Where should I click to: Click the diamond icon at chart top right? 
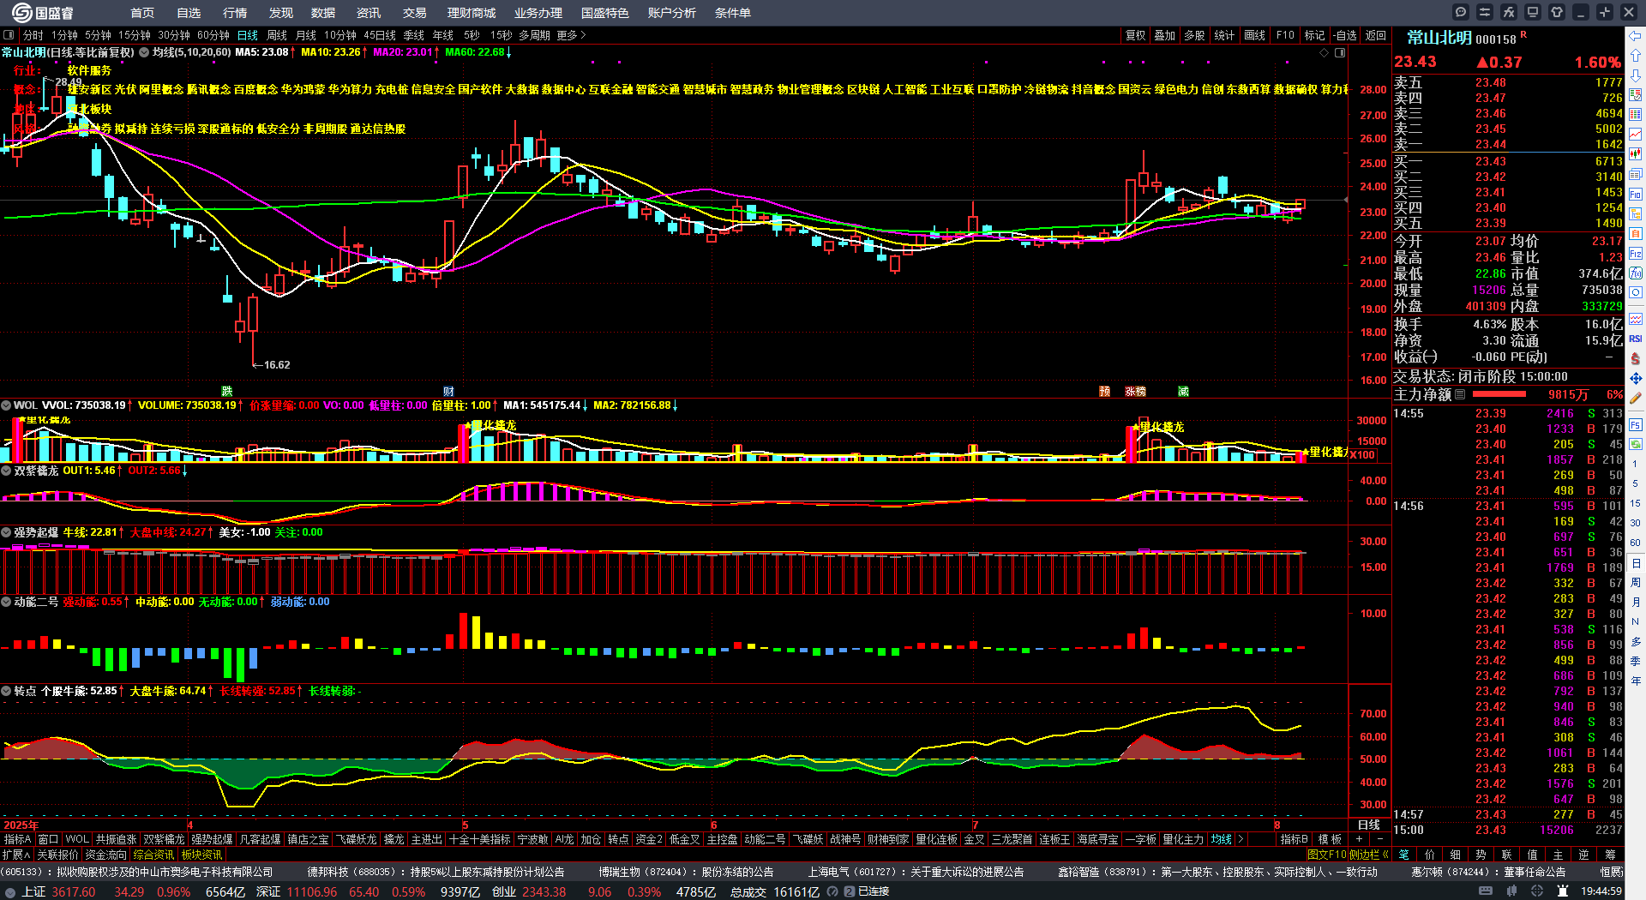(x=1324, y=53)
